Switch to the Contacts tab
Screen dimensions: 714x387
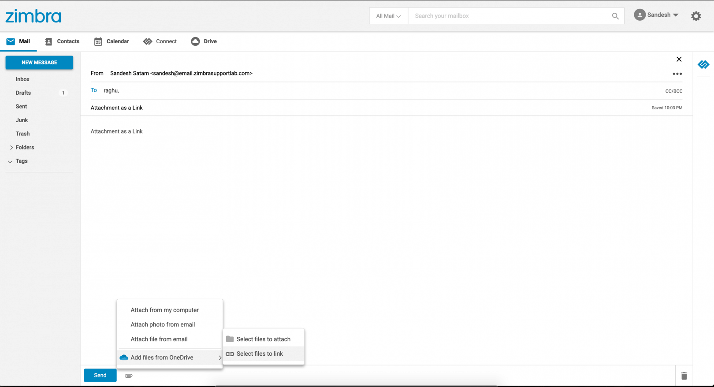(62, 41)
